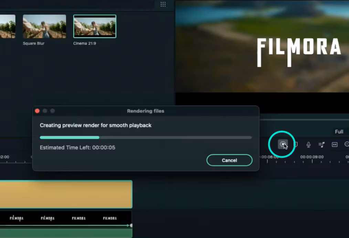The image size is (349, 238).
Task: Click the zoom-to-fit timeline icon
Action: pos(335,144)
